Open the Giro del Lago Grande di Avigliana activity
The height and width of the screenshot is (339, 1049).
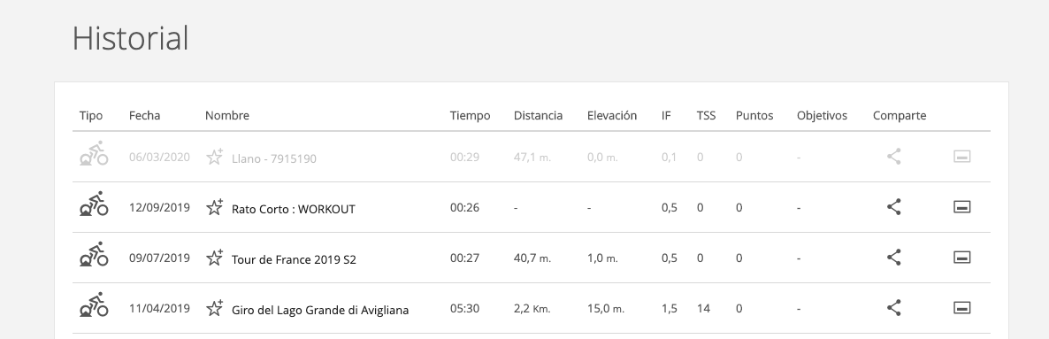pos(320,310)
